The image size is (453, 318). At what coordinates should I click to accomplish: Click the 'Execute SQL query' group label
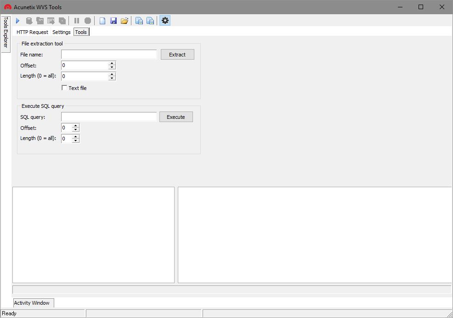[43, 106]
